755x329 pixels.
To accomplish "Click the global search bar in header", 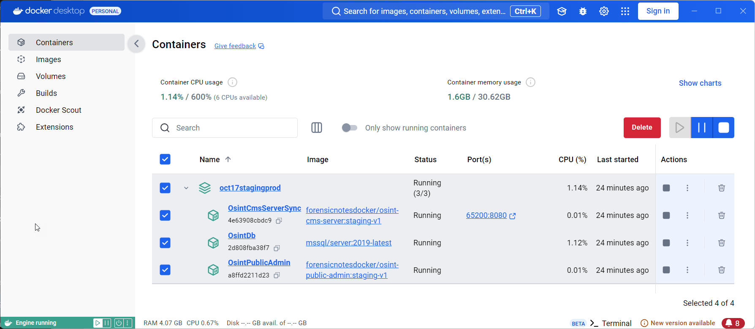I will (436, 11).
